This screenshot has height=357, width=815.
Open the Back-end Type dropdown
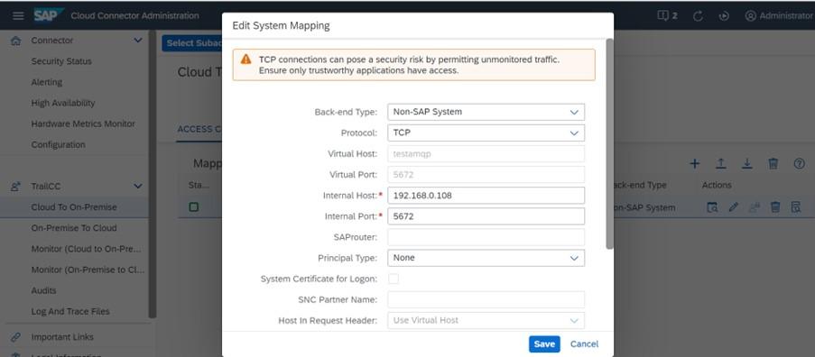(x=486, y=112)
